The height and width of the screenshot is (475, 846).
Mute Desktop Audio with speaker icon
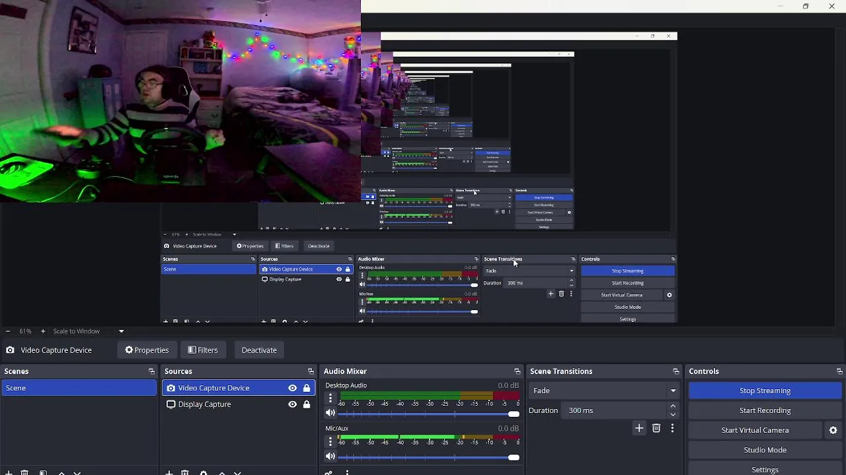coord(330,413)
